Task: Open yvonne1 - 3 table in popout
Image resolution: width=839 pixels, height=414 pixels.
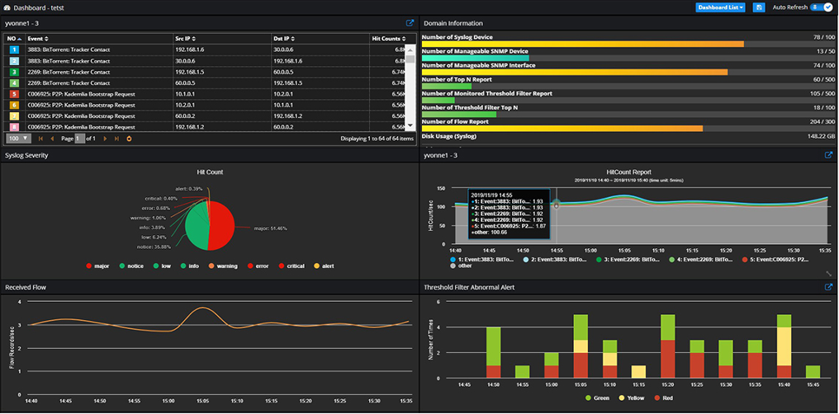Action: pyautogui.click(x=410, y=23)
